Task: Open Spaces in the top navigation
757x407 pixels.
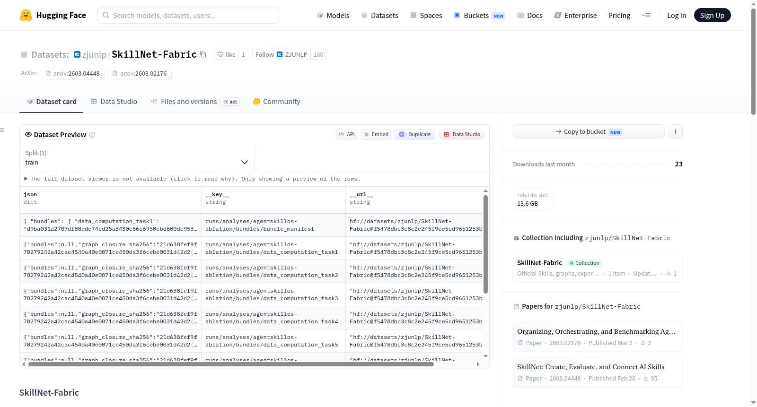Action: (x=426, y=16)
